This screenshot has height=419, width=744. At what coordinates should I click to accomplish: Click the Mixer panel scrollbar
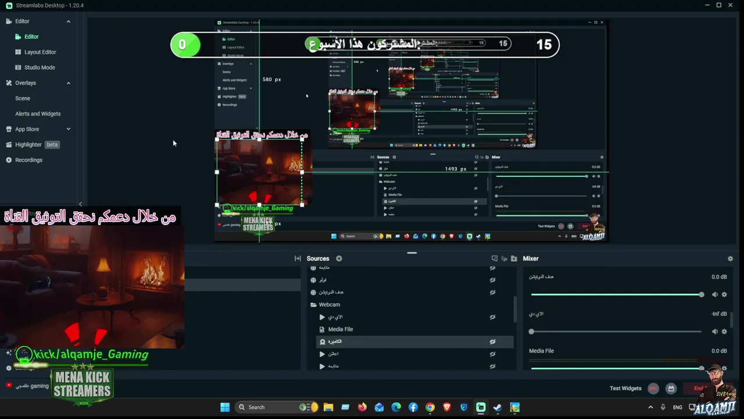click(732, 319)
